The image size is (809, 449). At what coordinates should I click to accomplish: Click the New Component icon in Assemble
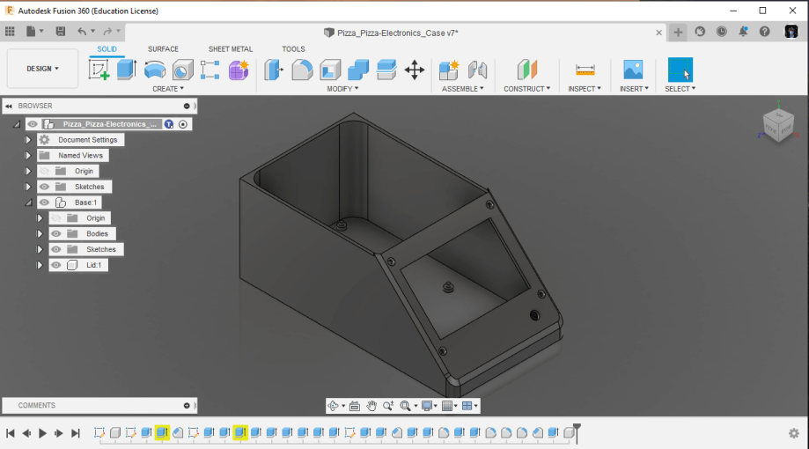[449, 70]
